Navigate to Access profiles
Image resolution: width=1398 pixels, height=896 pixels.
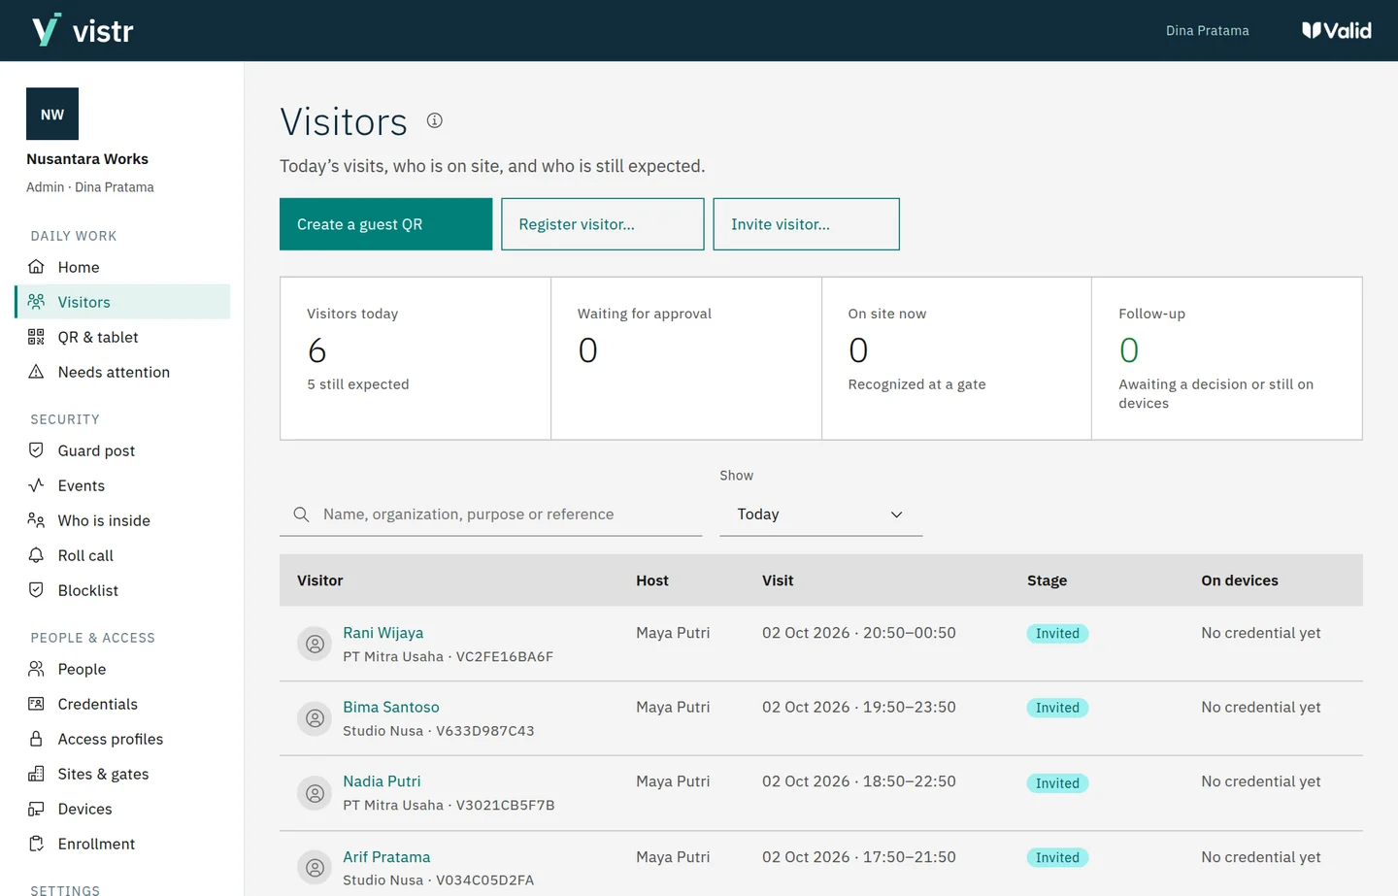tap(123, 739)
